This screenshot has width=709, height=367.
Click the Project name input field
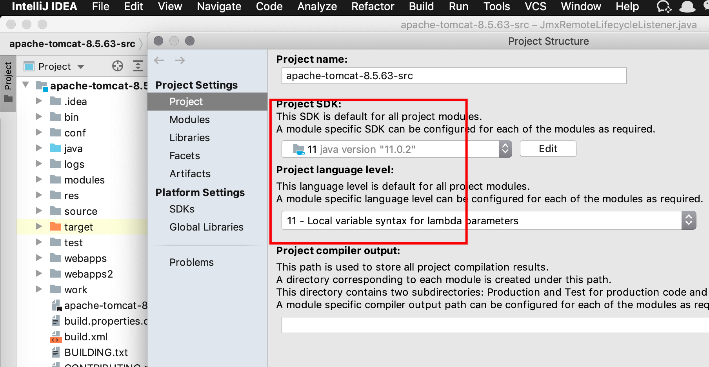454,76
